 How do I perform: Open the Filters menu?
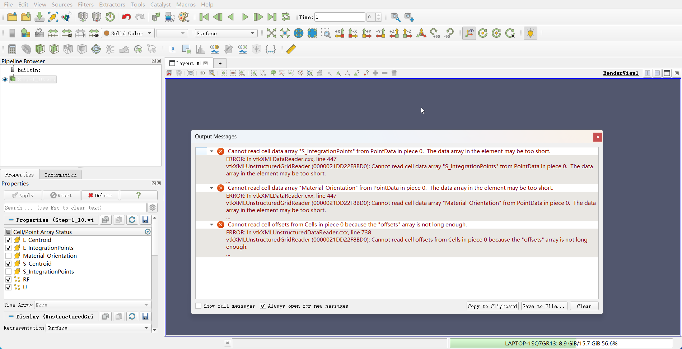click(85, 5)
